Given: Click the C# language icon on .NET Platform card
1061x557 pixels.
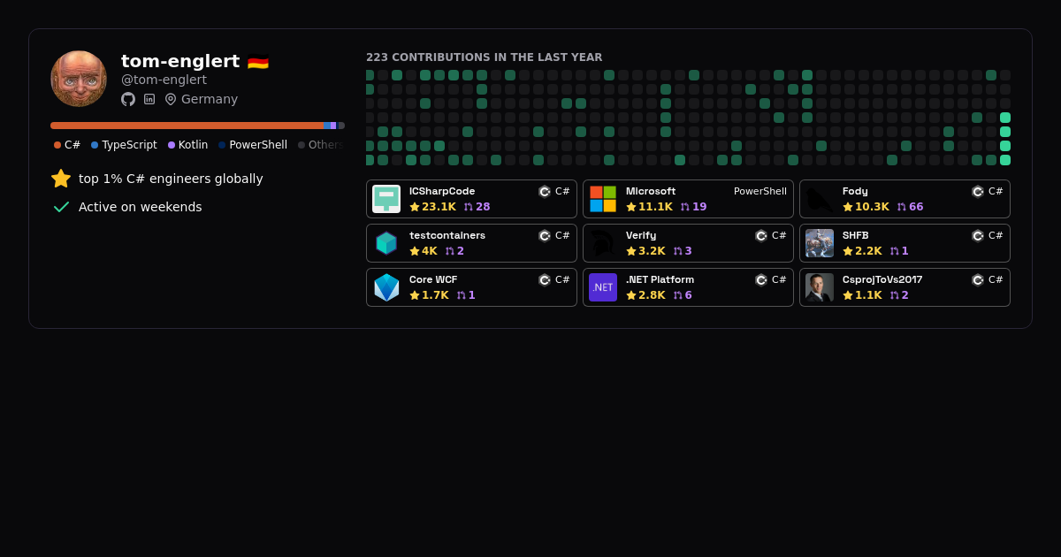Looking at the screenshot, I should click(761, 279).
